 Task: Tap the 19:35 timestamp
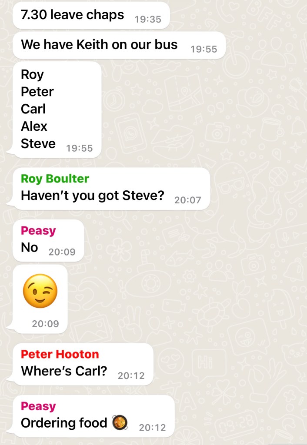coord(148,19)
